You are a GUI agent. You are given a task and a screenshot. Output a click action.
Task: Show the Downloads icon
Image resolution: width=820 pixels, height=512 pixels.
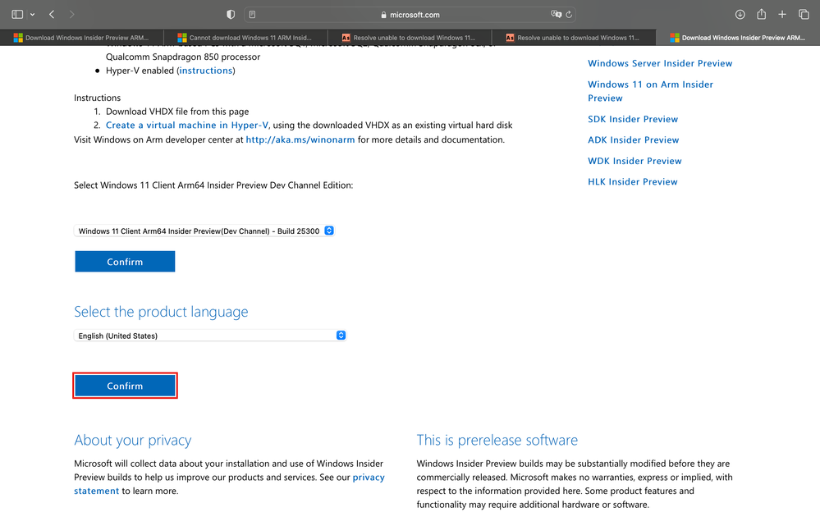pyautogui.click(x=740, y=15)
